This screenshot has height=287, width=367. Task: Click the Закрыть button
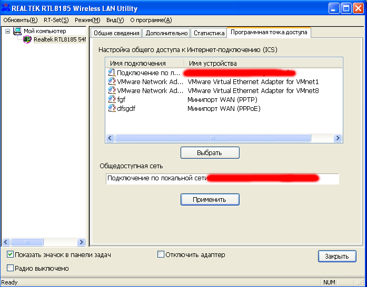[x=337, y=257]
